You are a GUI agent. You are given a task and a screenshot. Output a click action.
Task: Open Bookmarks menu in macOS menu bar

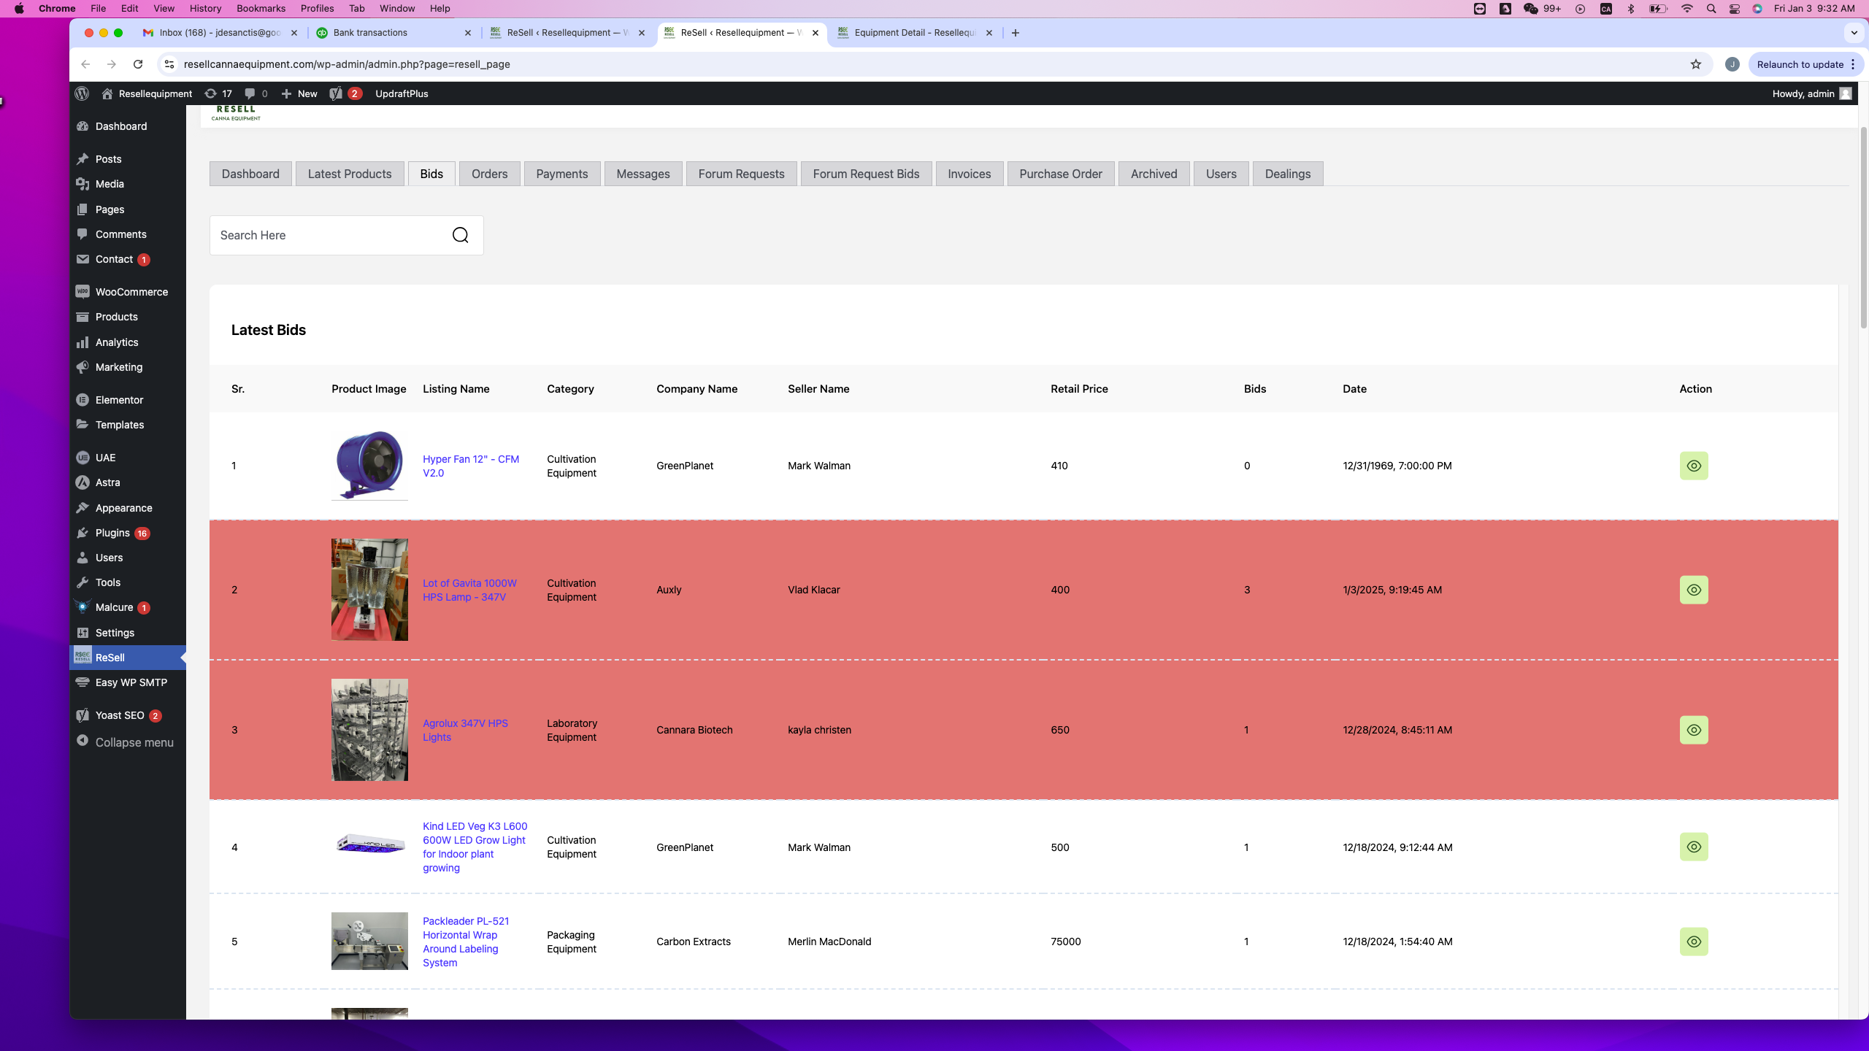click(x=261, y=9)
